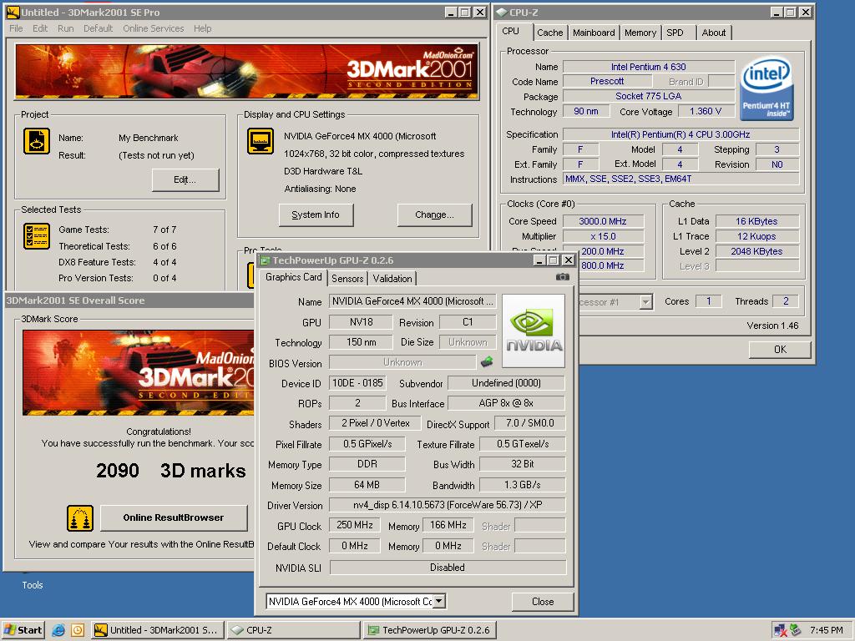Switch to the Memory tab in CPU-Z
The height and width of the screenshot is (641, 855).
[640, 33]
